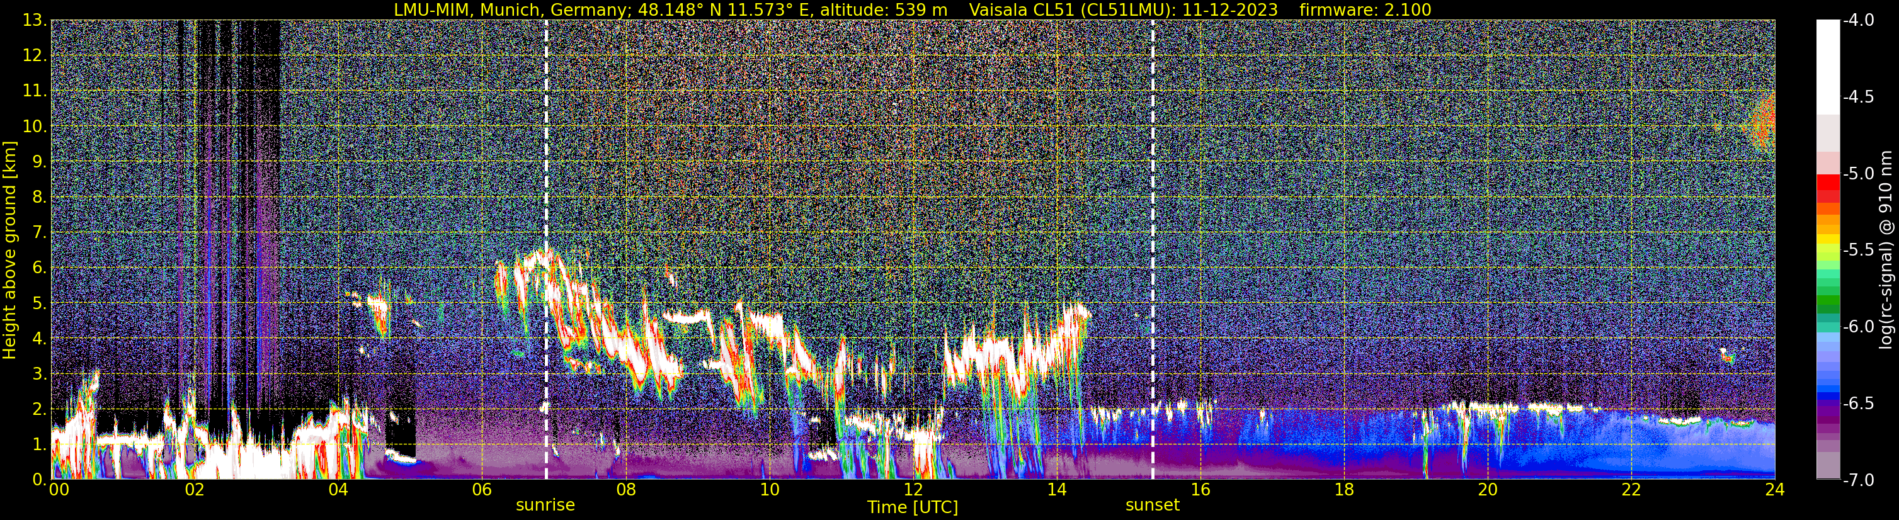This screenshot has height=520, width=1899.
Task: Click the '12.' height tick label
Action: (35, 56)
